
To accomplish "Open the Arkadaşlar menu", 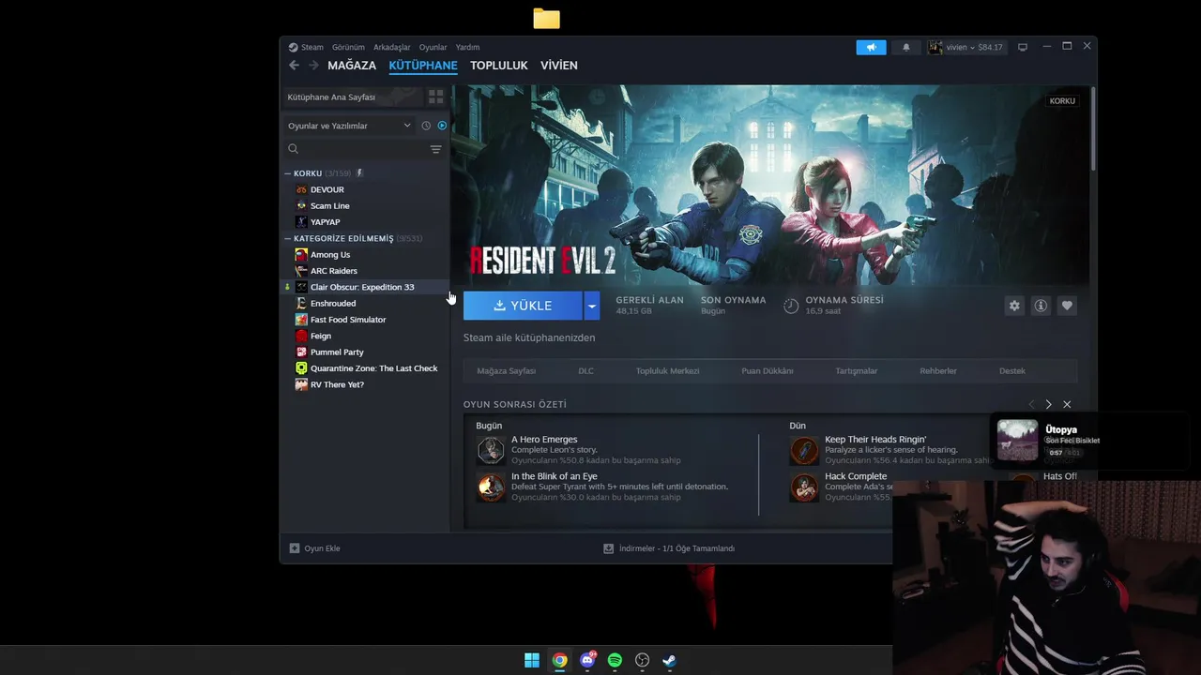I will (392, 47).
